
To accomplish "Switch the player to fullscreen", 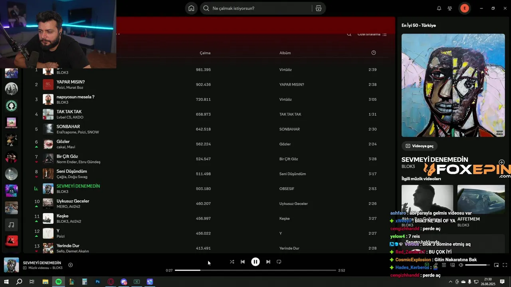I will click(x=505, y=265).
